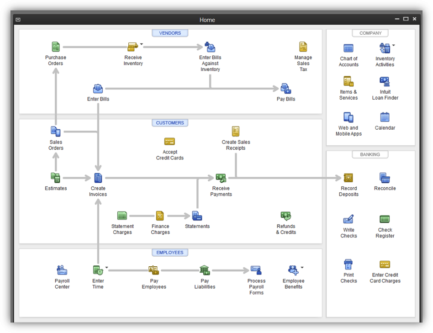
Task: Open the Chart of Accounts
Action: point(349,48)
